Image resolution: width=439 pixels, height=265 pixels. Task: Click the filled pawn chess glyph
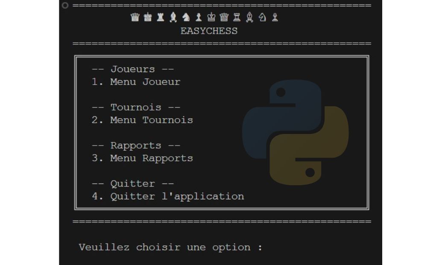pyautogui.click(x=199, y=17)
